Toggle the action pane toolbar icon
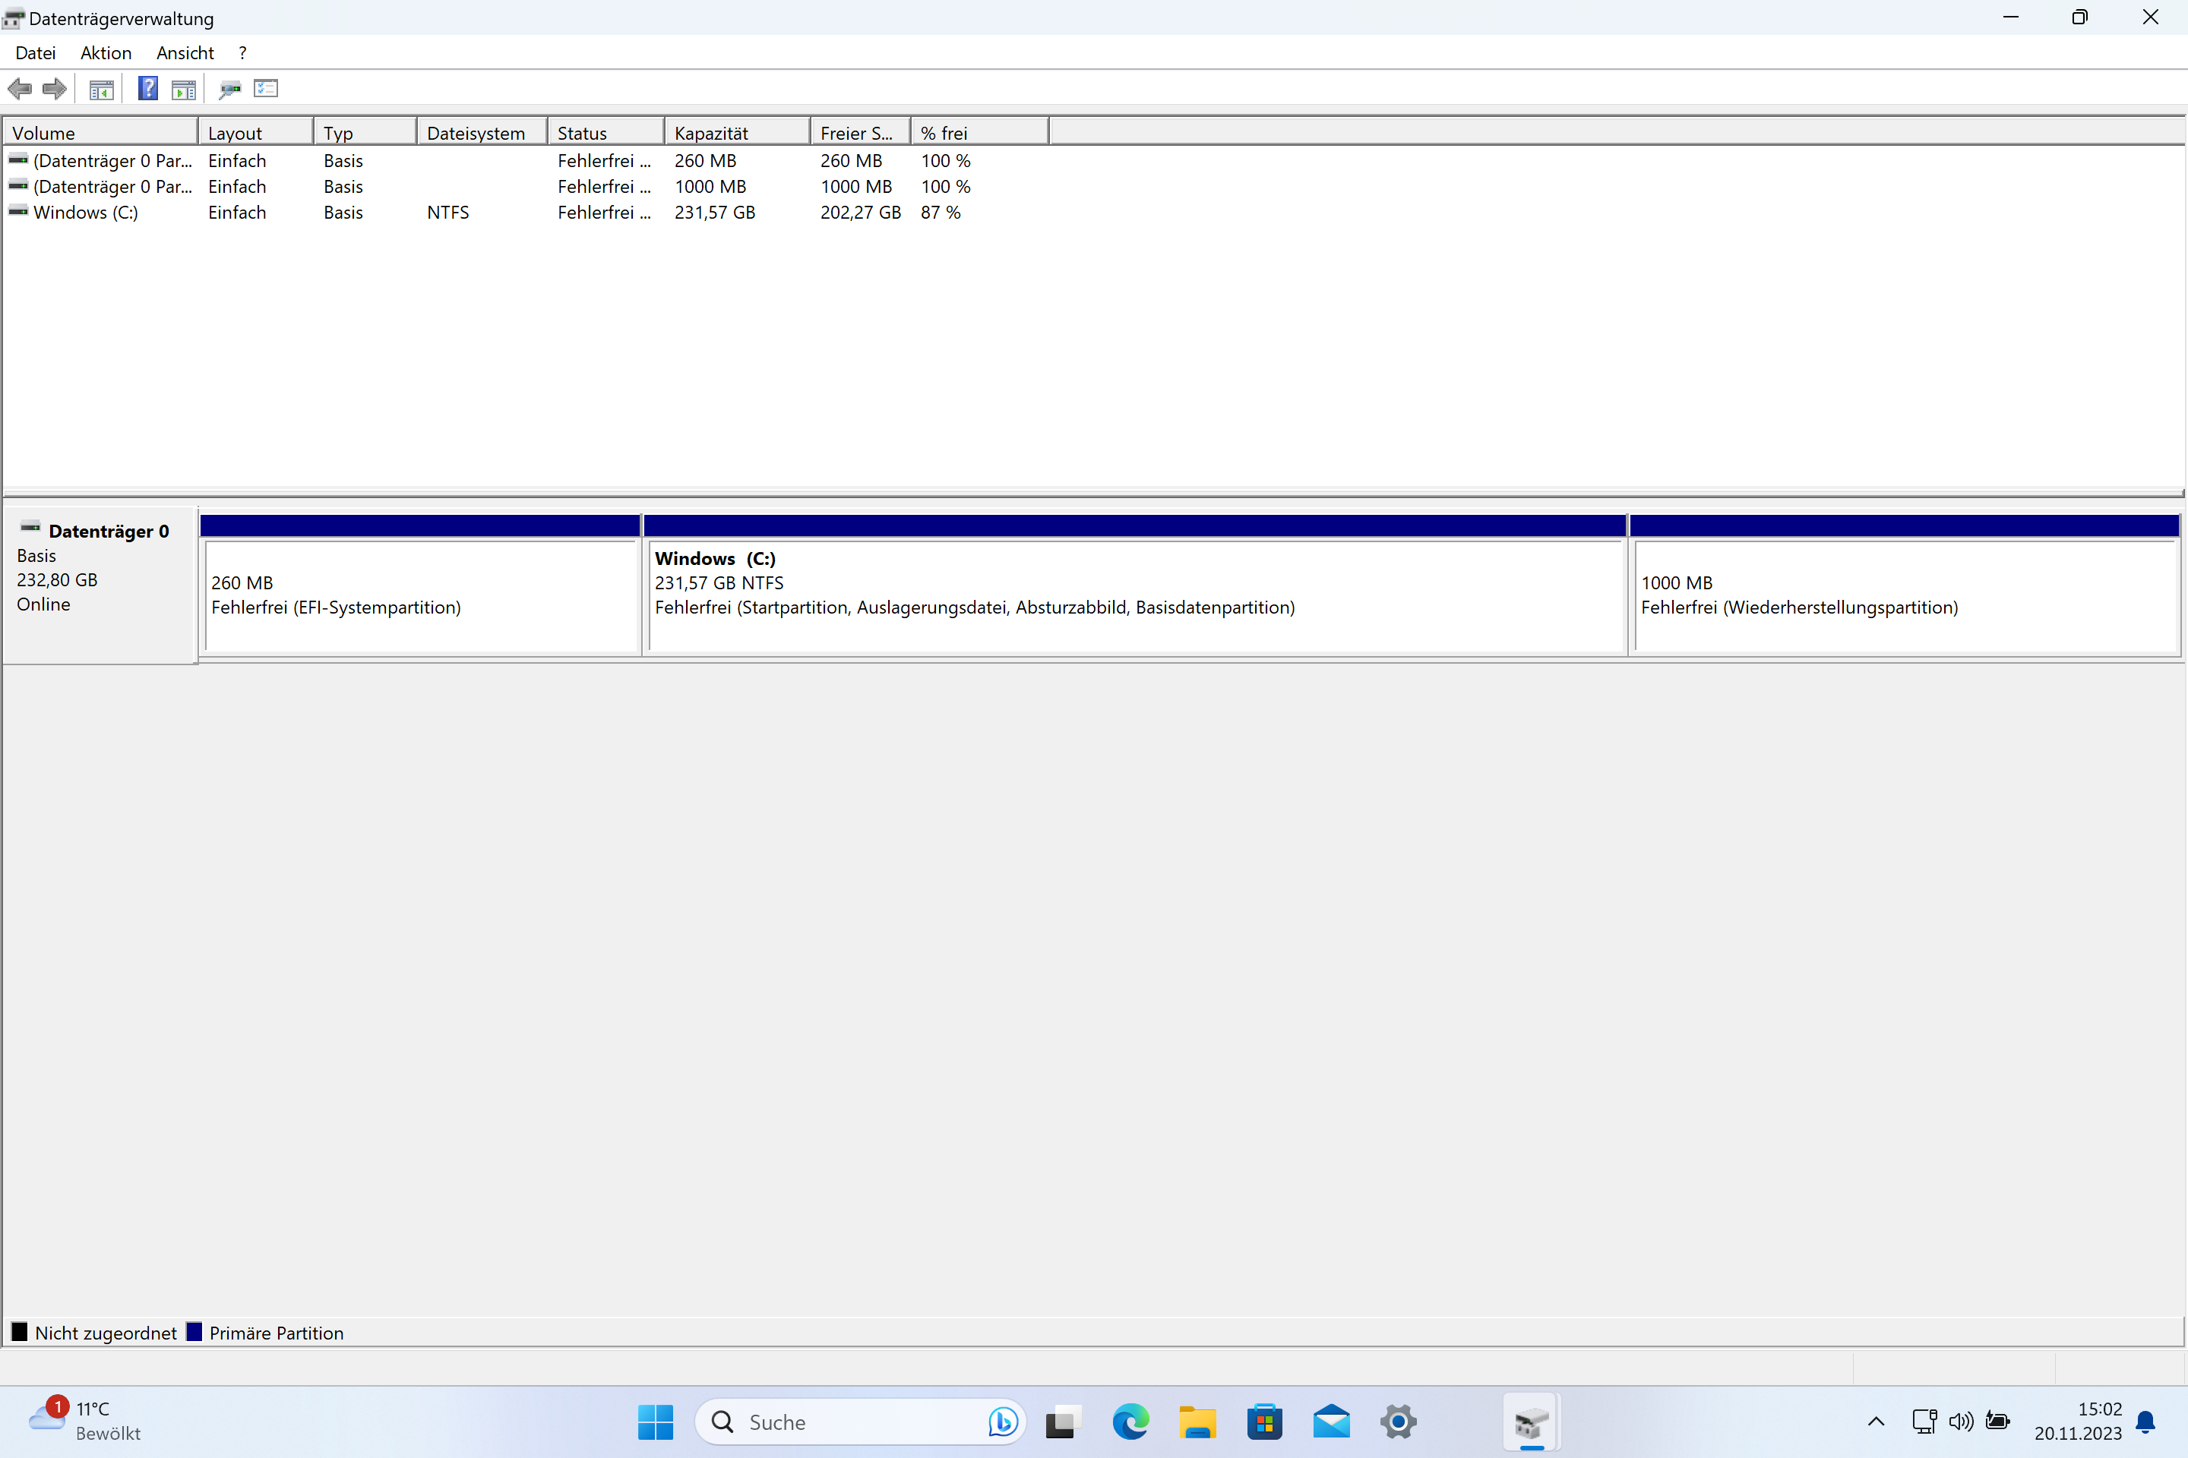Screen dimensions: 2188x1458 point(184,90)
